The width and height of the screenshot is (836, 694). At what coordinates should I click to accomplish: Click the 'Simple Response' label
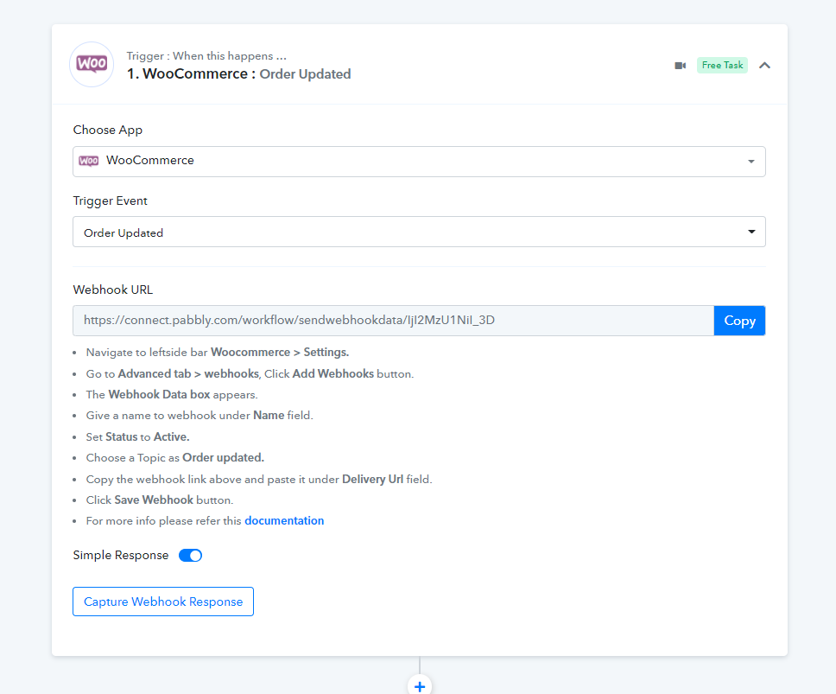(x=121, y=556)
